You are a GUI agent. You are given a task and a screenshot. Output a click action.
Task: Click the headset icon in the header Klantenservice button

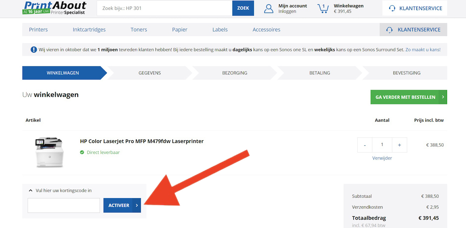click(x=392, y=8)
